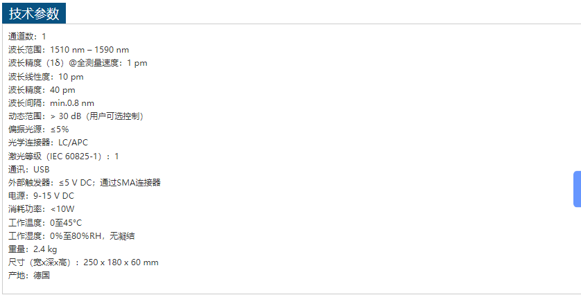Click the 消耗功率 <10W line
This screenshot has height=295, width=581.
[42, 209]
